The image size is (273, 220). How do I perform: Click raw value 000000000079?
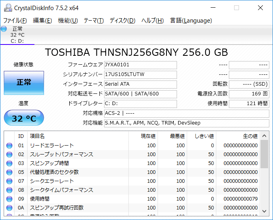pyautogui.click(x=241, y=199)
